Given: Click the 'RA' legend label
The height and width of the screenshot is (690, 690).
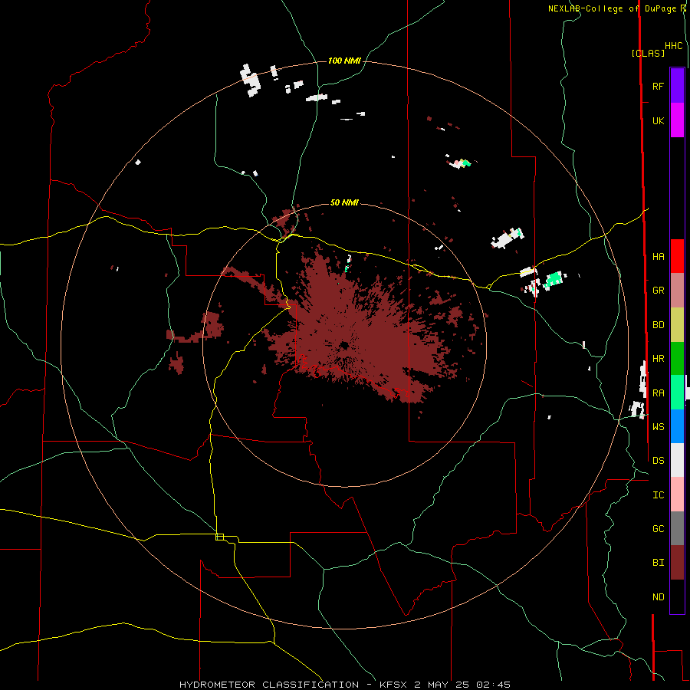Looking at the screenshot, I should 658,393.
